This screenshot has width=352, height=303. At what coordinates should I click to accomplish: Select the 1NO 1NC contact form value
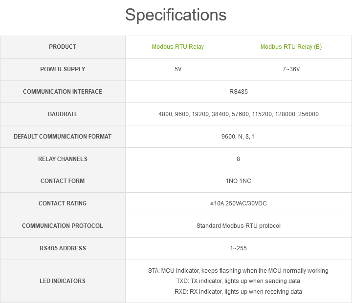click(238, 181)
